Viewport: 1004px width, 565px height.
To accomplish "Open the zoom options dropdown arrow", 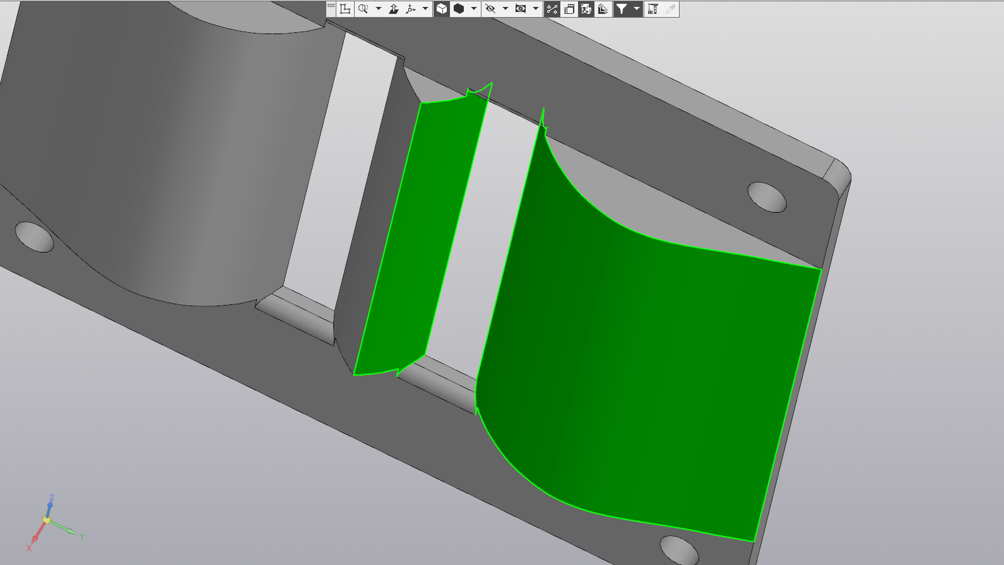I will pyautogui.click(x=379, y=9).
